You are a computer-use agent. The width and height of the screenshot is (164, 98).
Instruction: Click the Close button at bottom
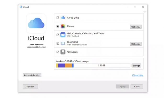(x=137, y=87)
